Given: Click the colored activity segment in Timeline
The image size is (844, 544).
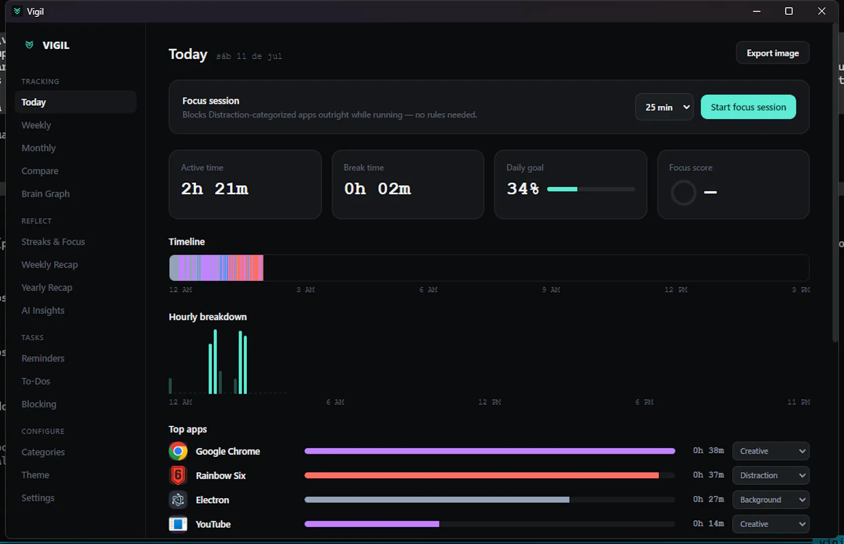Looking at the screenshot, I should point(216,268).
